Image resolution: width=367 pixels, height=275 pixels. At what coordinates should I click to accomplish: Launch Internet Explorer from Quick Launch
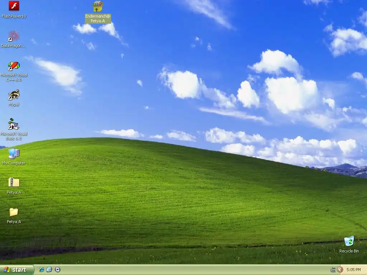[x=42, y=270]
